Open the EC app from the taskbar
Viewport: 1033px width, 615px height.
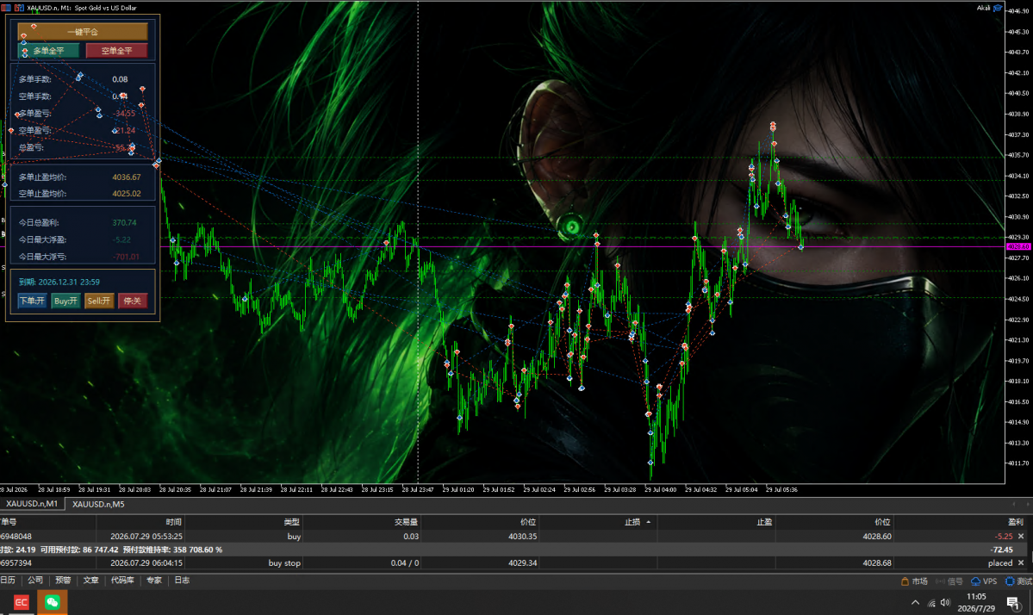click(21, 602)
